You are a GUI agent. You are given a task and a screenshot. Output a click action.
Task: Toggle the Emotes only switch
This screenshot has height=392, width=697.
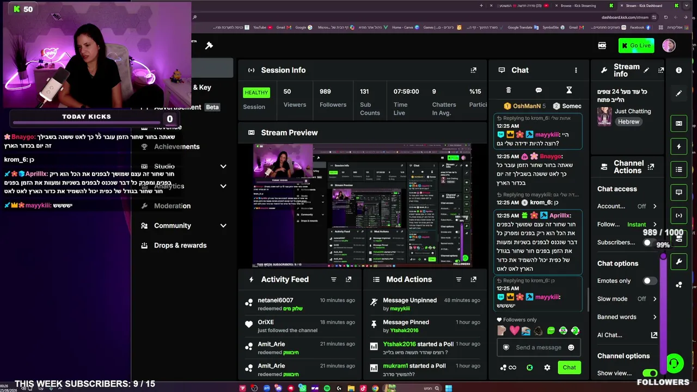pos(650,281)
